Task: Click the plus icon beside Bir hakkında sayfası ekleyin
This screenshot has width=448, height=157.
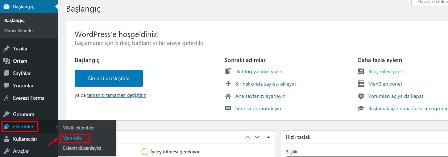Action: pos(228,84)
